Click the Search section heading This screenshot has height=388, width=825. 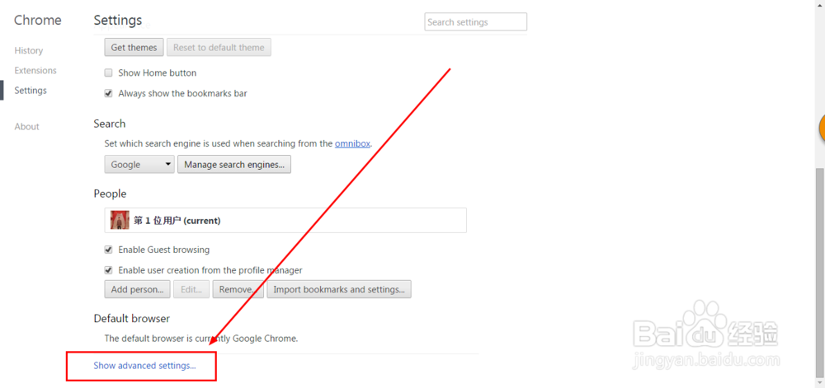(x=110, y=124)
